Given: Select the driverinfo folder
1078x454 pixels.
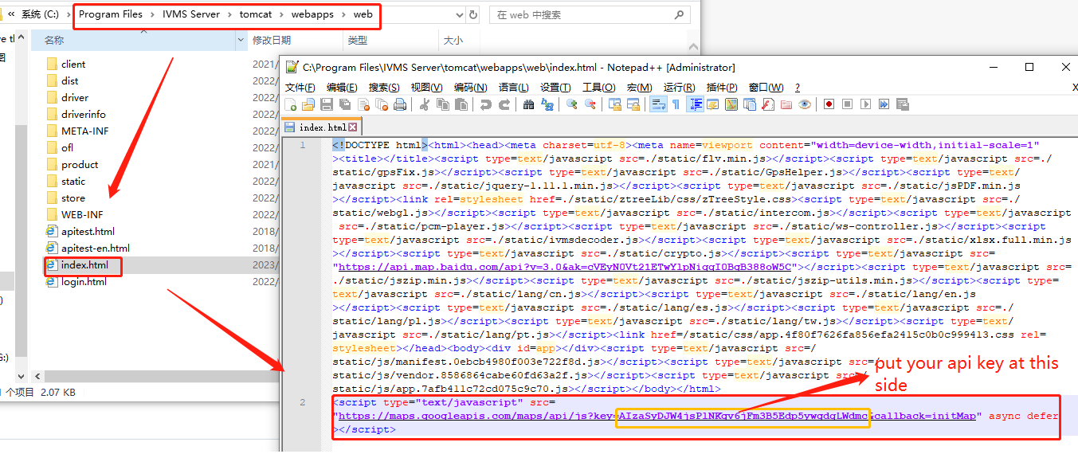Looking at the screenshot, I should pyautogui.click(x=84, y=114).
